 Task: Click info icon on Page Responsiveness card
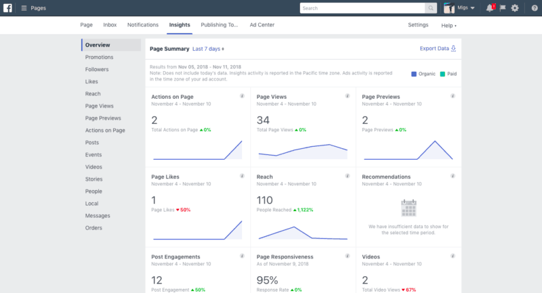coord(348,256)
